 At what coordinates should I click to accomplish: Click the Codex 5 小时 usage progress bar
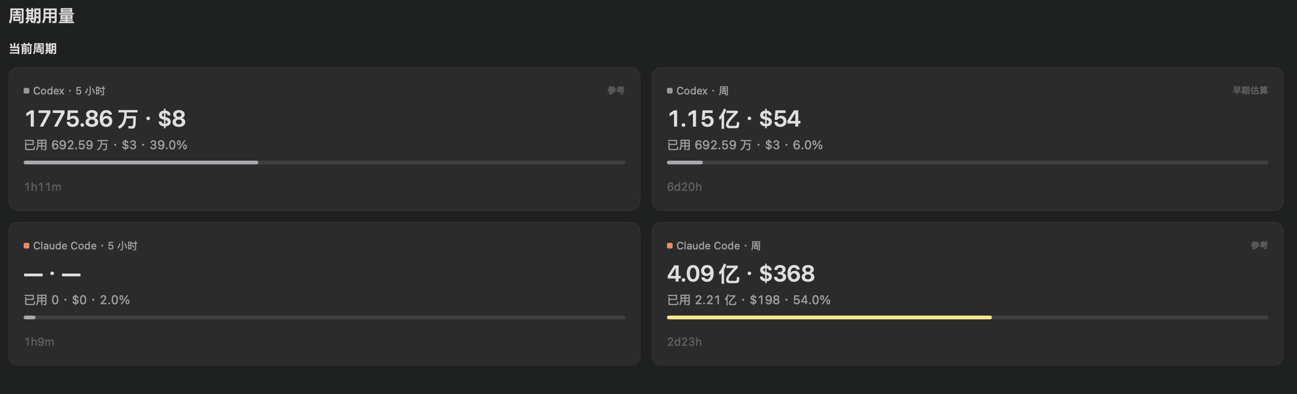(324, 163)
